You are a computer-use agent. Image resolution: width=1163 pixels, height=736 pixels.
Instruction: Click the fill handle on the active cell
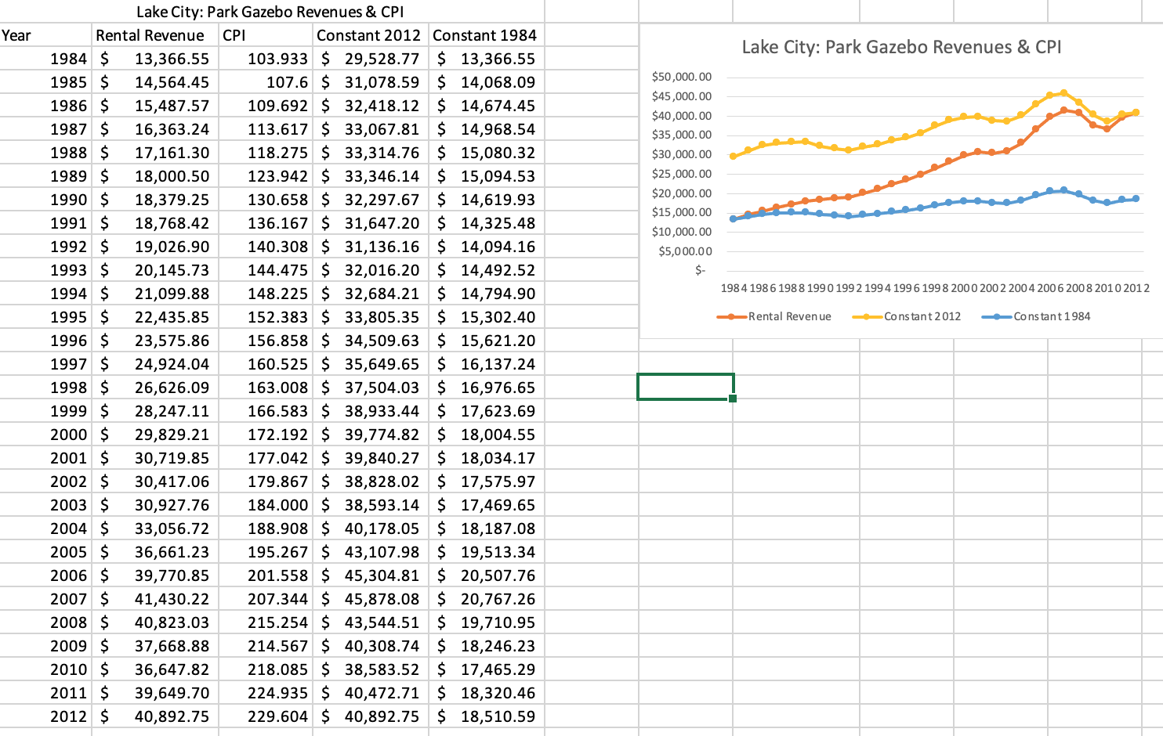pyautogui.click(x=733, y=399)
